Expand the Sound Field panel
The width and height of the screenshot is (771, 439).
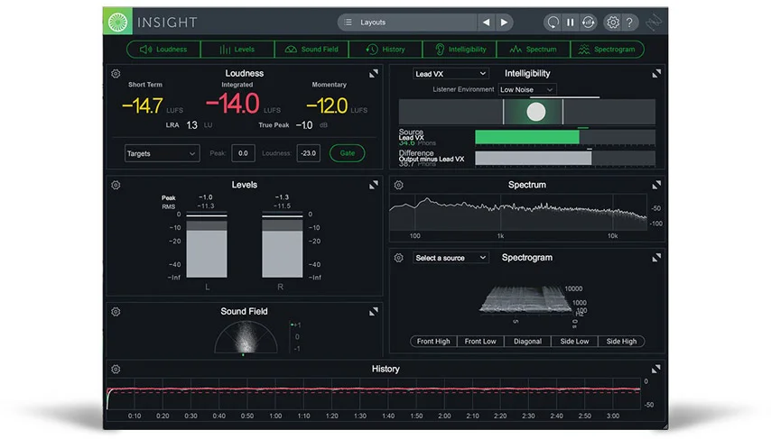[374, 312]
